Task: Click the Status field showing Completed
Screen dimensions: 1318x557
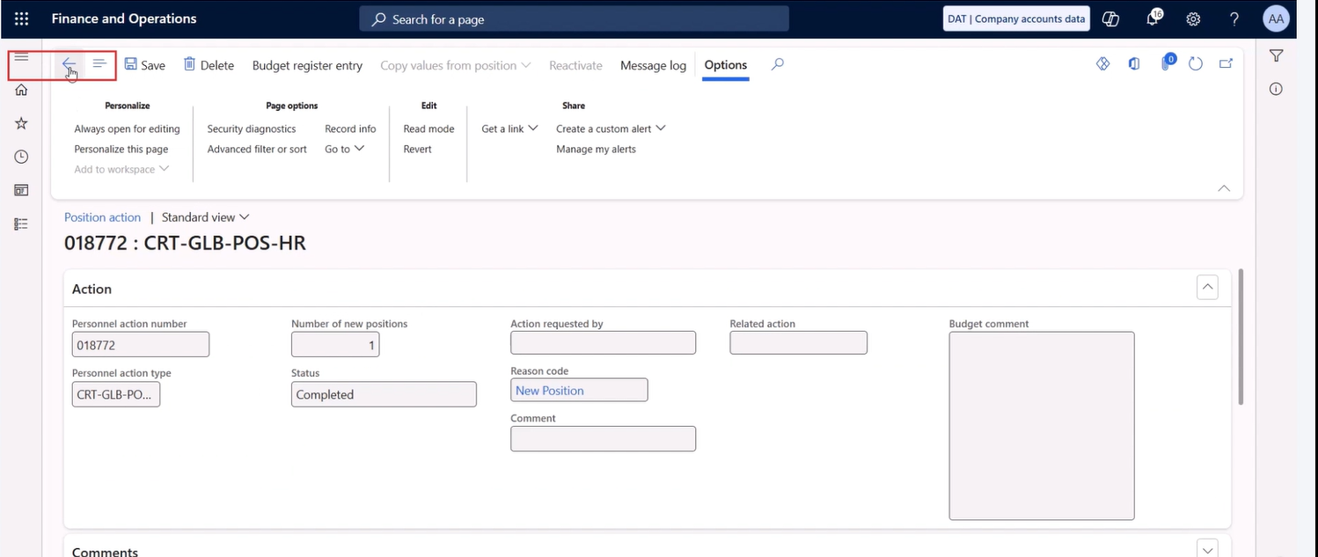Action: pyautogui.click(x=384, y=394)
